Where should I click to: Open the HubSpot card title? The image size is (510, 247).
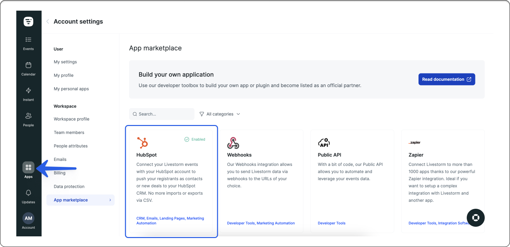coord(146,155)
